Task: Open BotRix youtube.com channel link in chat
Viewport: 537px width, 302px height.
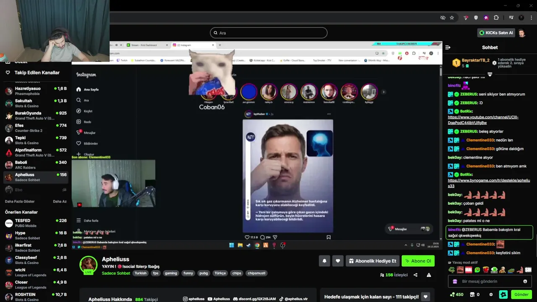Action: point(483,120)
